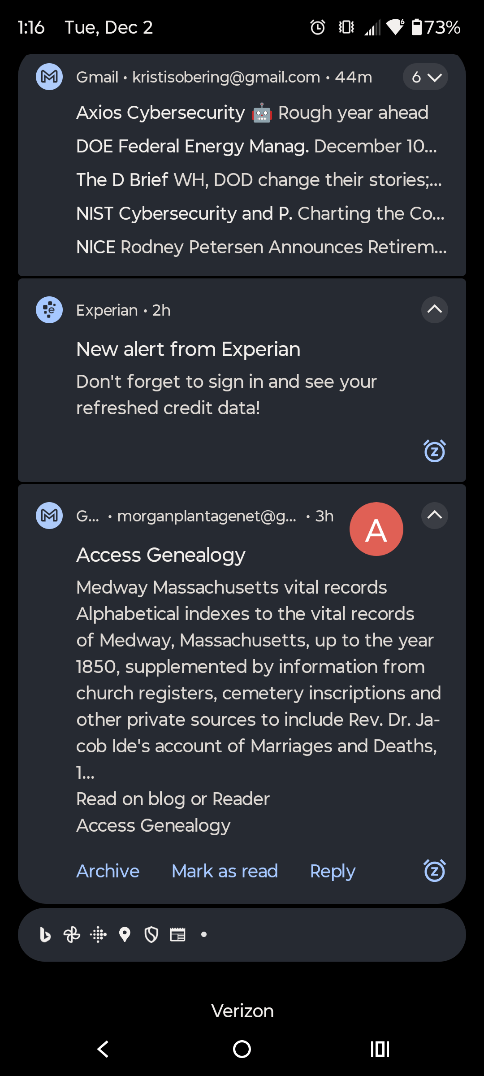Tap the Fitbit silent notification icon
This screenshot has width=484, height=1076.
(x=98, y=935)
